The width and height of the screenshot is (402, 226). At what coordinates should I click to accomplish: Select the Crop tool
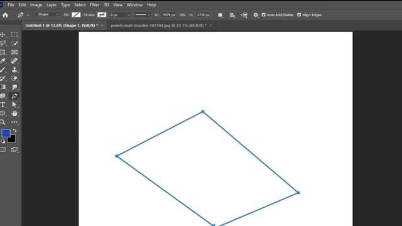(x=3, y=52)
